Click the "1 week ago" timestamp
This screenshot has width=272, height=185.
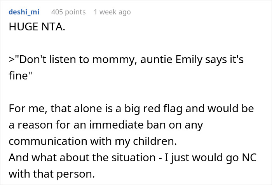click(112, 12)
